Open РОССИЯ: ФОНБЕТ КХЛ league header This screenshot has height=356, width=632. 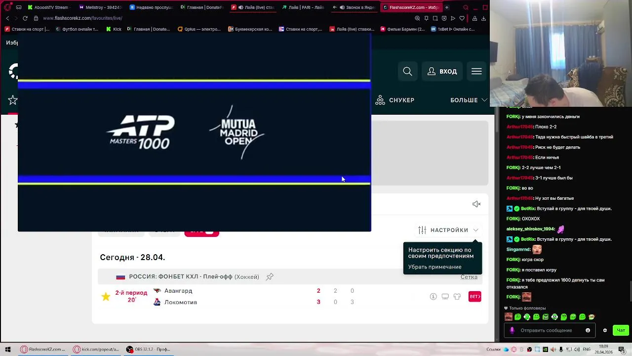coord(194,277)
